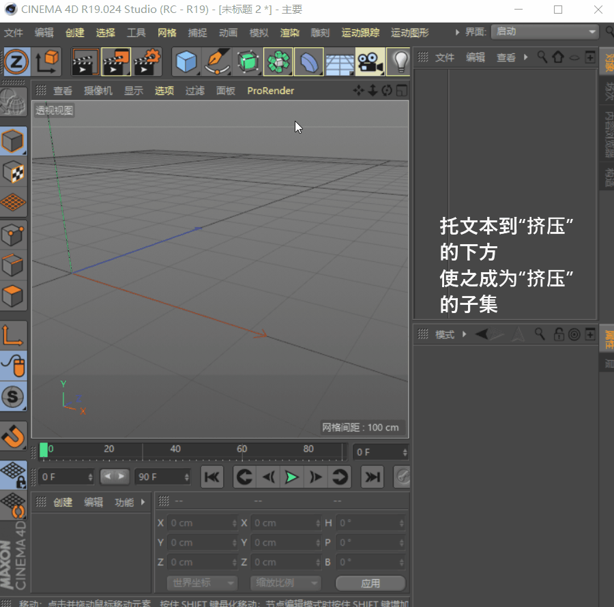Click the 90 F end frame field
614x607 pixels.
[x=162, y=477]
